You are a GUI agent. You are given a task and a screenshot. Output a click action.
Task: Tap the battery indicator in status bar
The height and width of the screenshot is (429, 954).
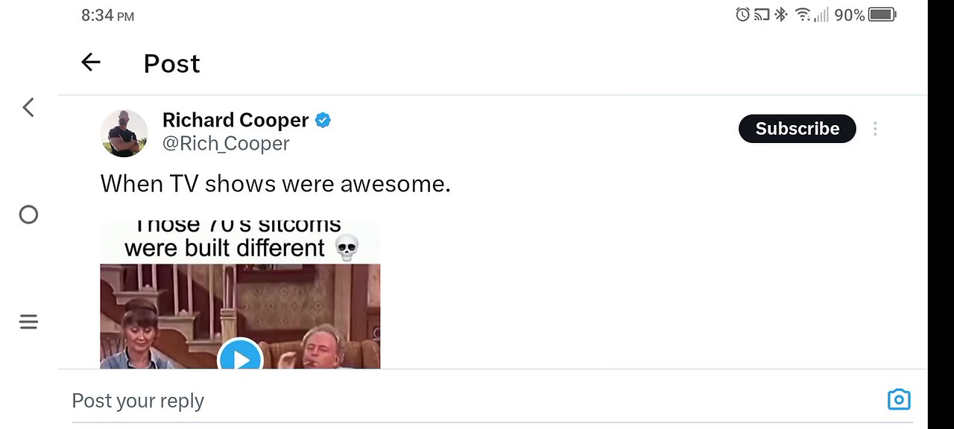pos(882,15)
